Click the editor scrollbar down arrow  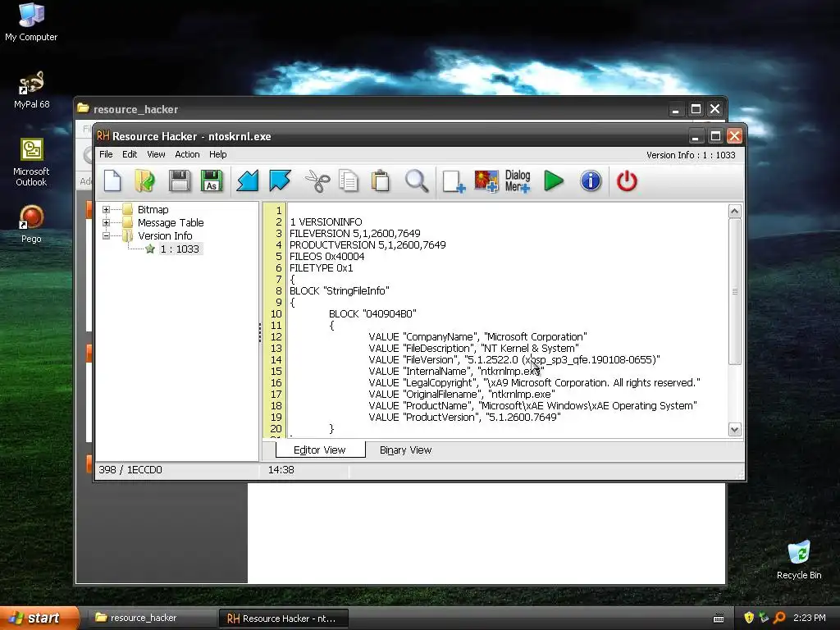pos(734,429)
